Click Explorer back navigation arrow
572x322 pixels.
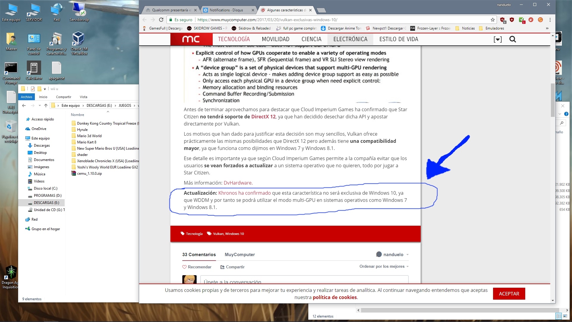[x=24, y=105]
